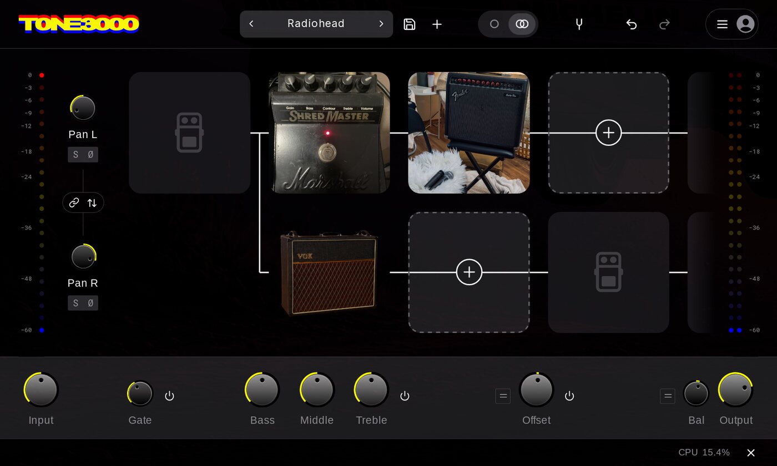Image resolution: width=777 pixels, height=466 pixels.
Task: Adjust the Bass knob
Action: click(x=262, y=389)
